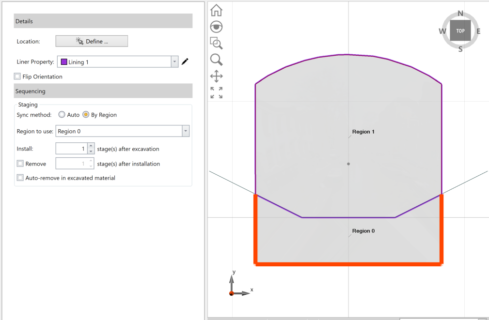Click the Home view icon
This screenshot has width=489, height=320.
coord(216,10)
